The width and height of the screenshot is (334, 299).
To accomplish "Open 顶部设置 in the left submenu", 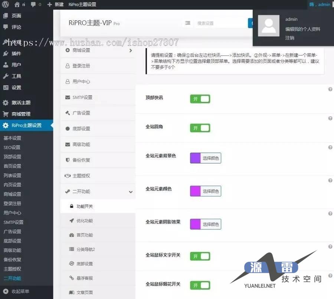I will pyautogui.click(x=12, y=157).
